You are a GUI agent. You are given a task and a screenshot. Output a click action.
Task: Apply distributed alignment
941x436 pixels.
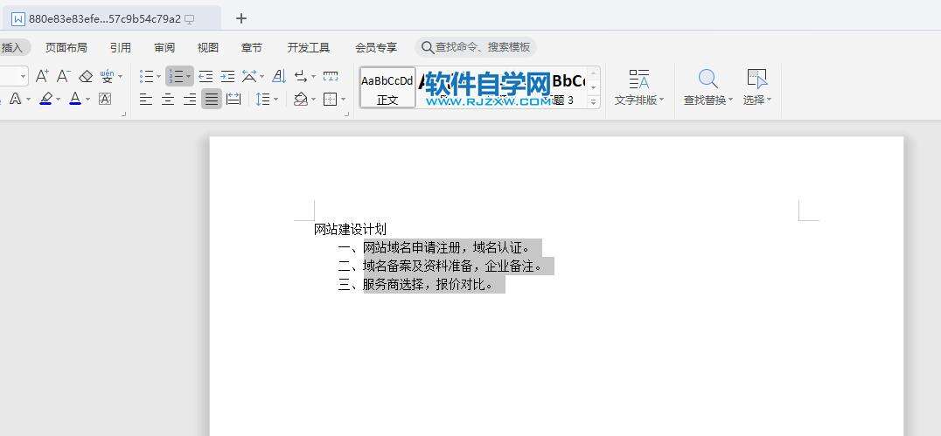(234, 99)
